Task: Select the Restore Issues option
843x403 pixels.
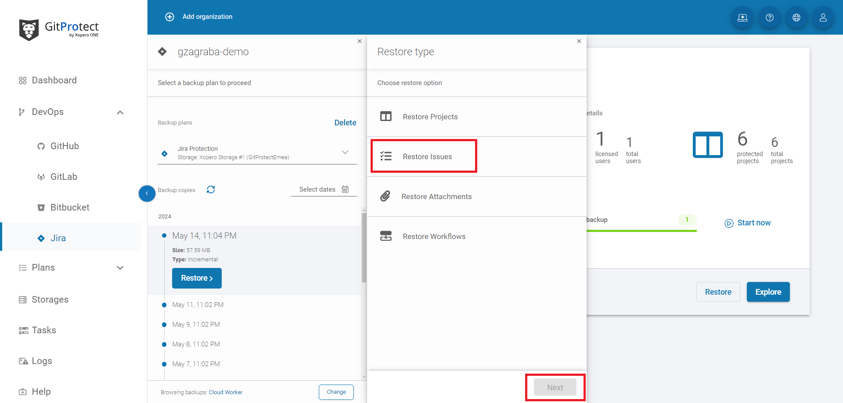Action: pyautogui.click(x=427, y=156)
